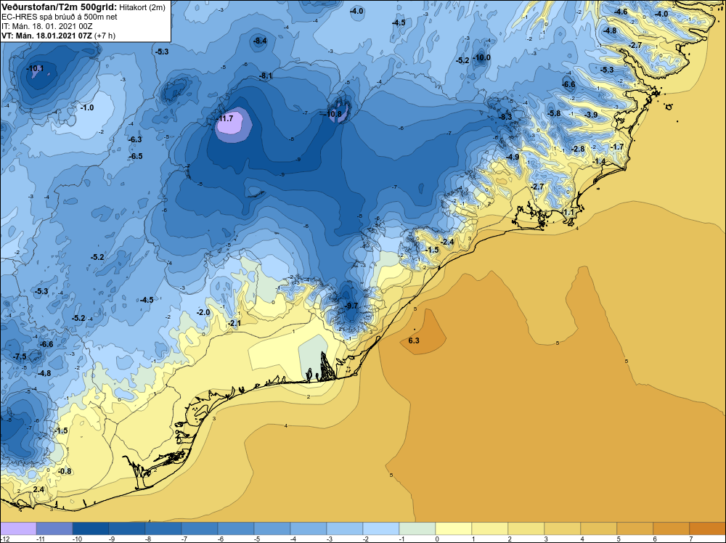Click the IT: Mán. 18. 01. 2021 00Z line
The image size is (726, 543).
click(46, 26)
